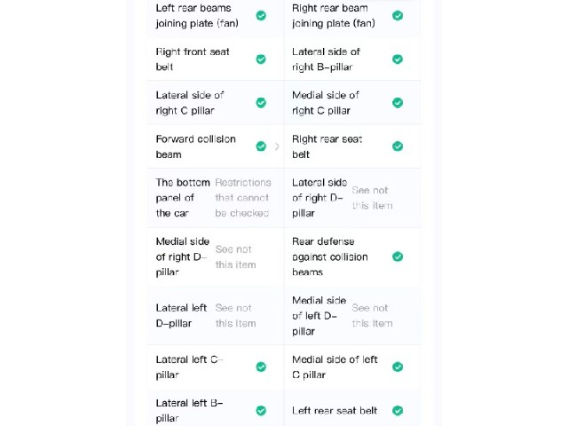The image size is (568, 426).
Task: Click green check for Right rear beam joining plate
Action: 398,16
